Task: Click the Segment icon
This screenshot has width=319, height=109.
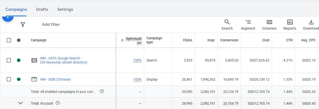Action: pos(248,22)
